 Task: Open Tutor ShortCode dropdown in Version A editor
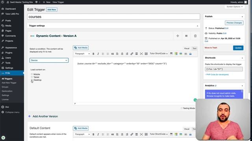(x=159, y=54)
